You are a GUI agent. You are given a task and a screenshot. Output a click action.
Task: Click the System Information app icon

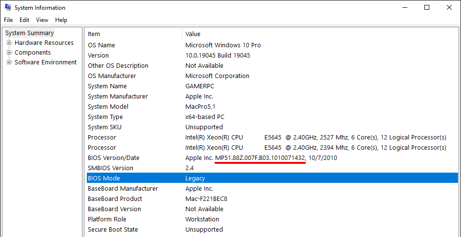click(8, 7)
